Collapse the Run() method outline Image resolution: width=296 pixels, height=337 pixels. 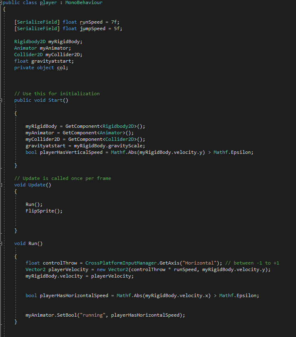(1, 243)
